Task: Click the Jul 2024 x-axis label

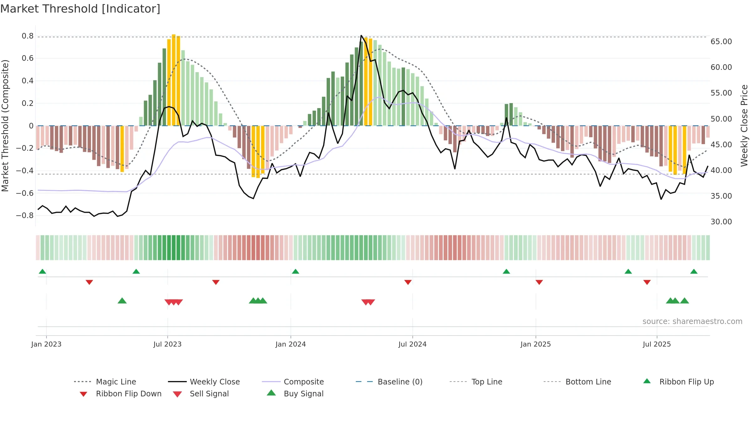Action: [x=413, y=344]
